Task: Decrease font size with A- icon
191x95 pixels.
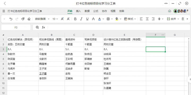Action: click(68, 19)
